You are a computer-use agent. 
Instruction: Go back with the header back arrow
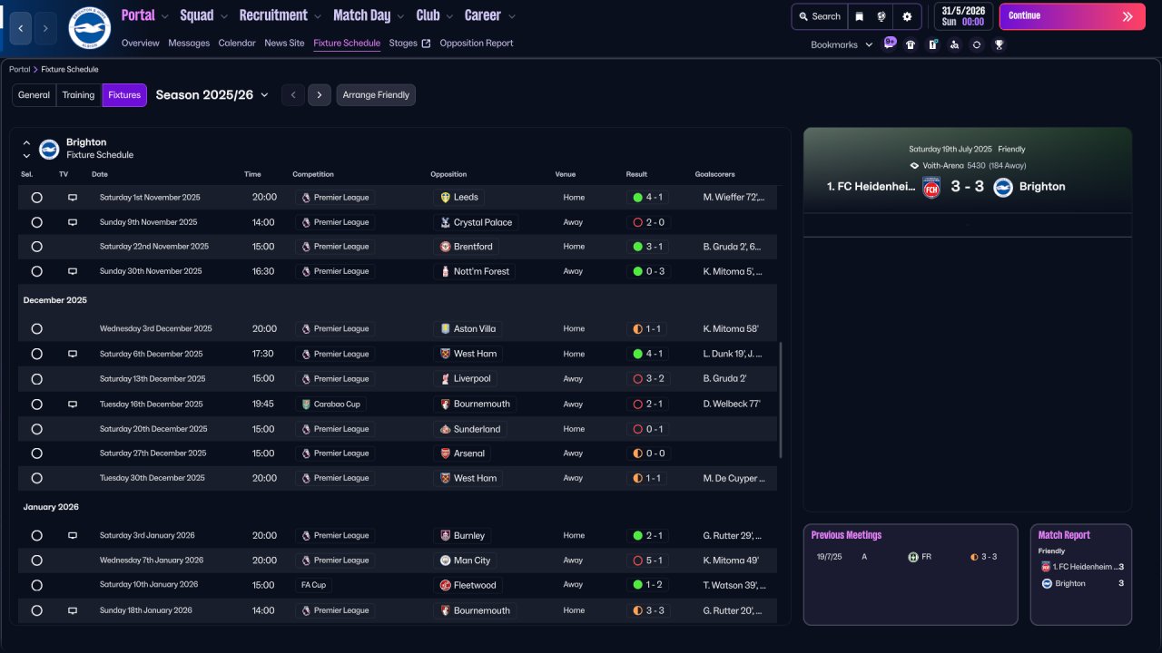pyautogui.click(x=21, y=29)
